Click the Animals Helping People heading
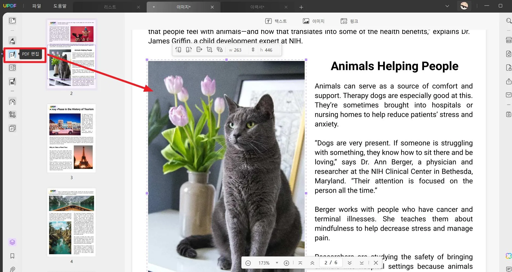512x272 pixels. point(394,66)
